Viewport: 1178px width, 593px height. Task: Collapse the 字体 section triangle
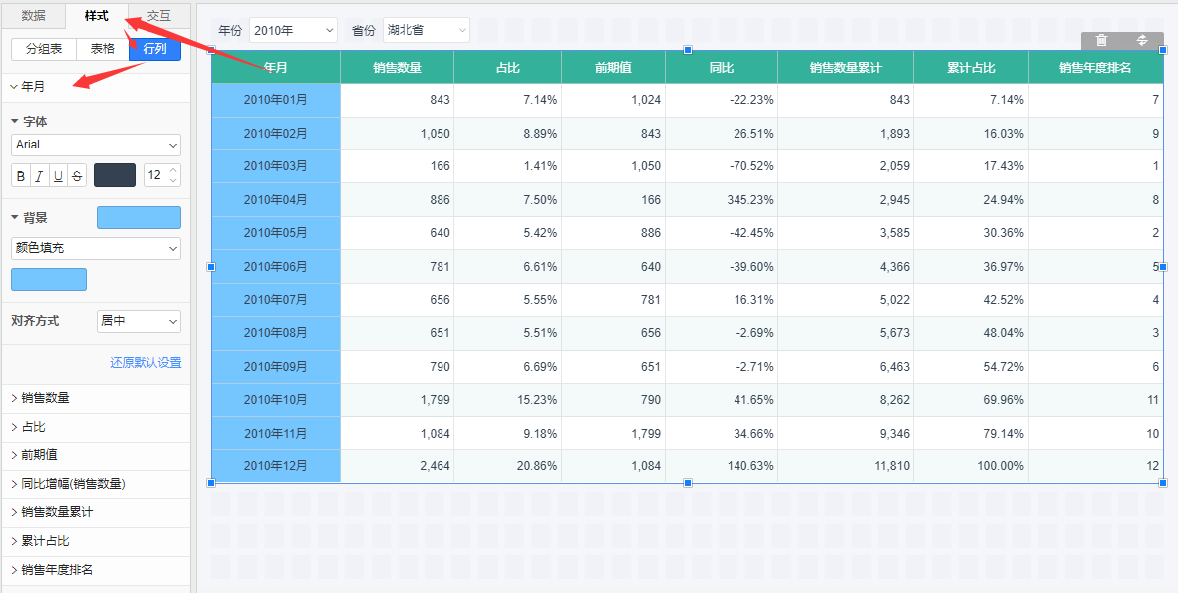coord(15,122)
